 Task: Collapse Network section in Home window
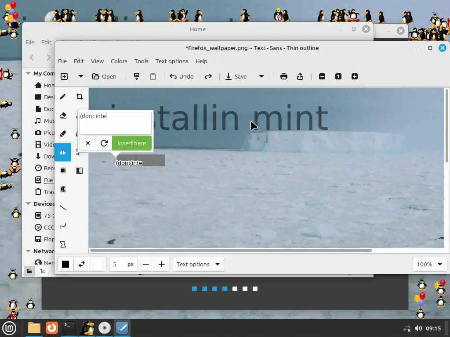pos(28,251)
